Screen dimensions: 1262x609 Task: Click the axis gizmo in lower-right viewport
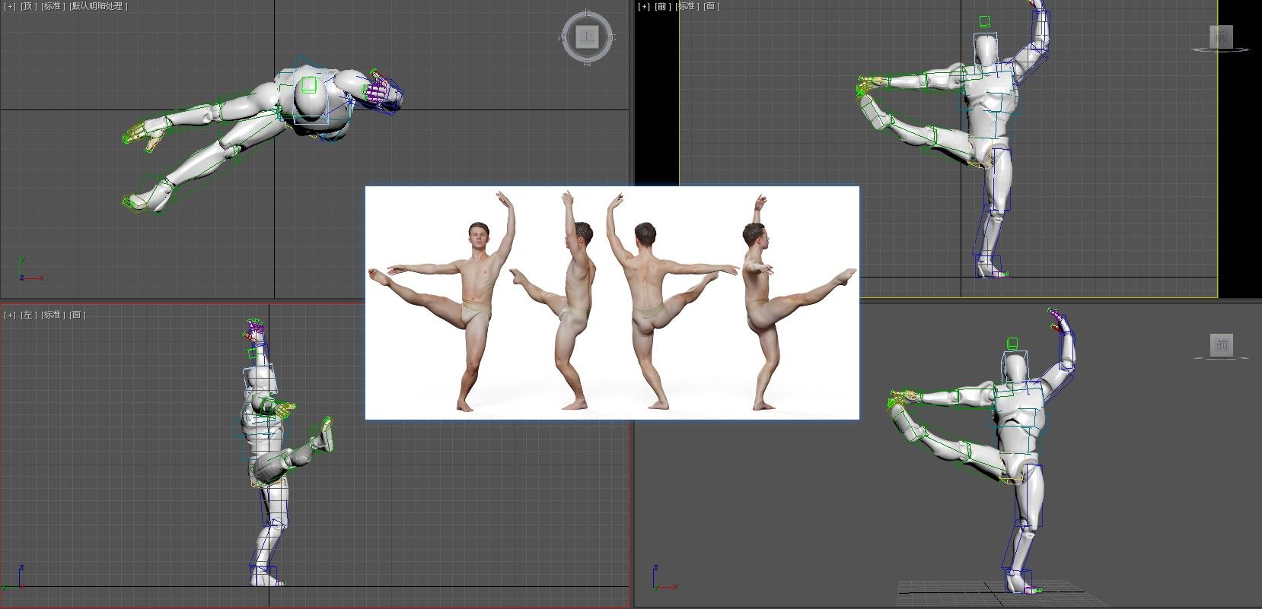664,579
